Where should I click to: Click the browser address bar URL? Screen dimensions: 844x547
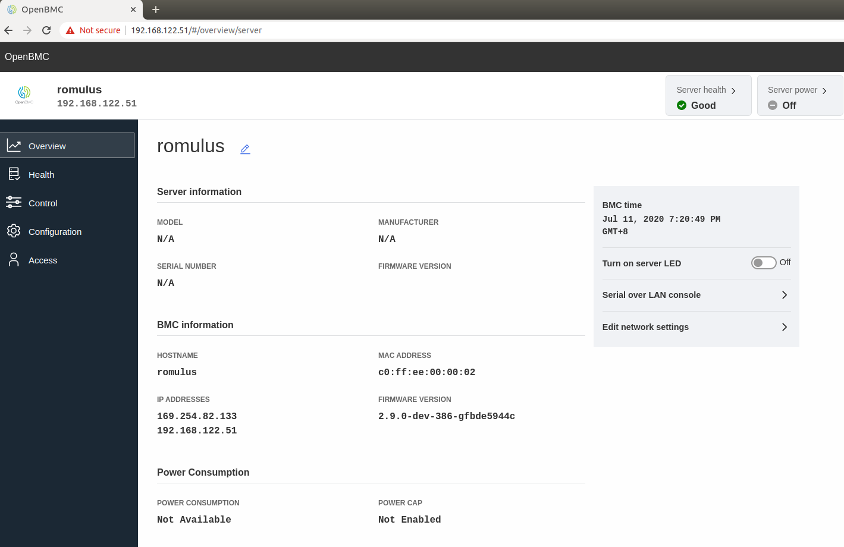point(196,30)
